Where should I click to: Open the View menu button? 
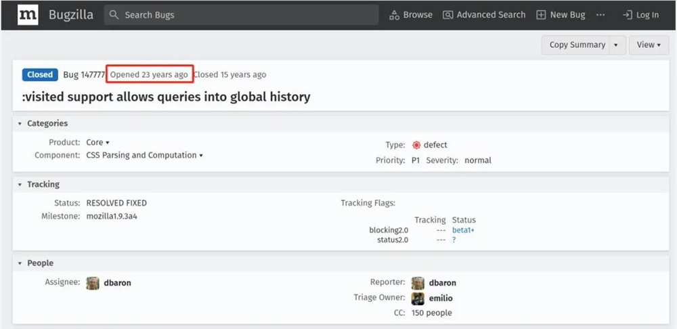coord(649,45)
